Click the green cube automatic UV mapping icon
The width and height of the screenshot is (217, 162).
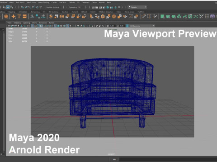(179, 16)
